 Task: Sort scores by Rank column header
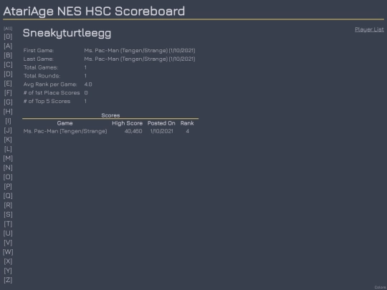pos(187,123)
